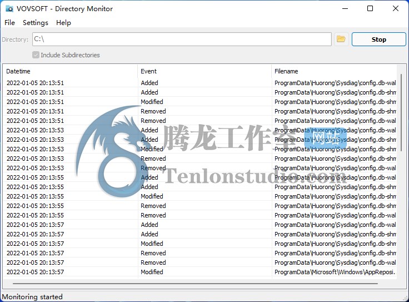
Task: Select the 20:13:57 Modified Huorong config.db-shm row
Action: click(200, 244)
